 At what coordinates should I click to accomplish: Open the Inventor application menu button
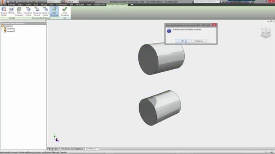coord(3,2)
